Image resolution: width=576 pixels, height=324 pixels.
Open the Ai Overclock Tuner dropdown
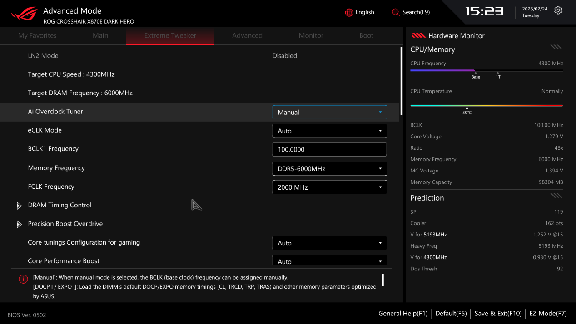click(x=329, y=112)
